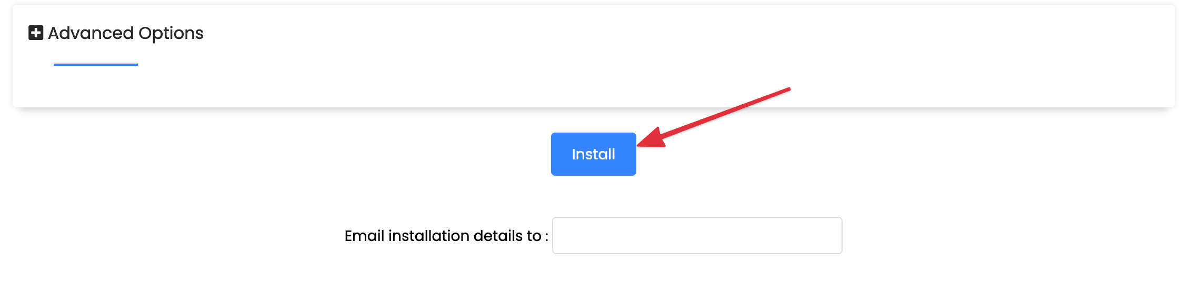Click the email installation details field
The image size is (1201, 302).
[x=697, y=236]
